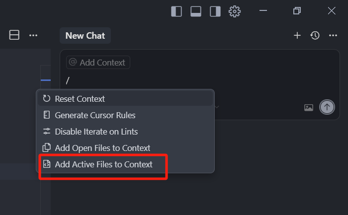This screenshot has width=348, height=215.
Task: Open chat panel more actions ellipsis
Action: tap(333, 35)
